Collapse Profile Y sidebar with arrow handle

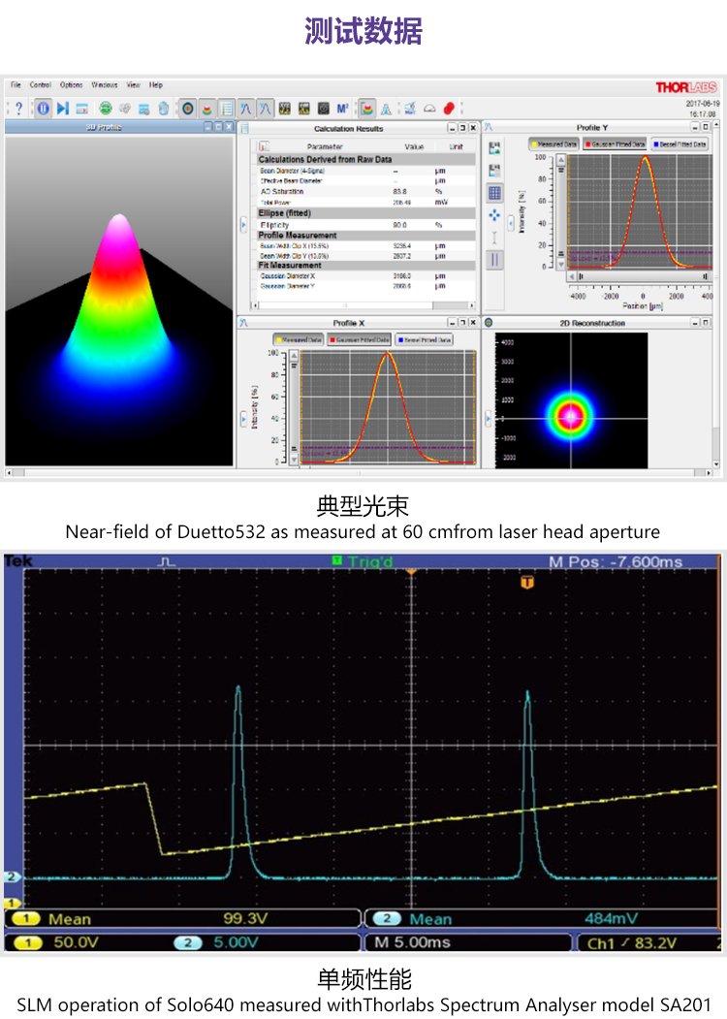[511, 224]
